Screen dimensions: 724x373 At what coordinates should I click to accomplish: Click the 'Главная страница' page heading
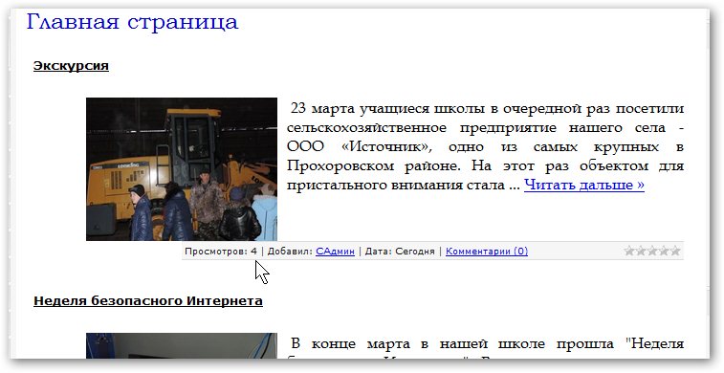[132, 22]
